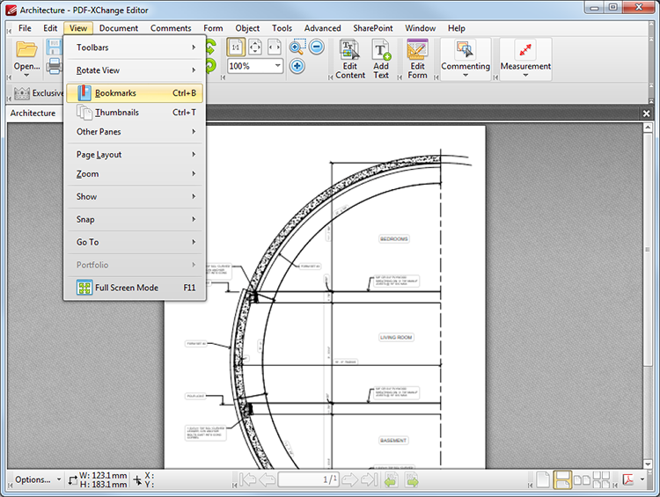Toggle Bookmarks pane in View menu
660x497 pixels.
[x=135, y=93]
